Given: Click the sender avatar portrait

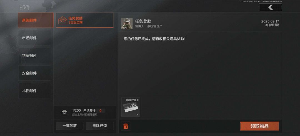Looking at the screenshot, I should (127, 24).
